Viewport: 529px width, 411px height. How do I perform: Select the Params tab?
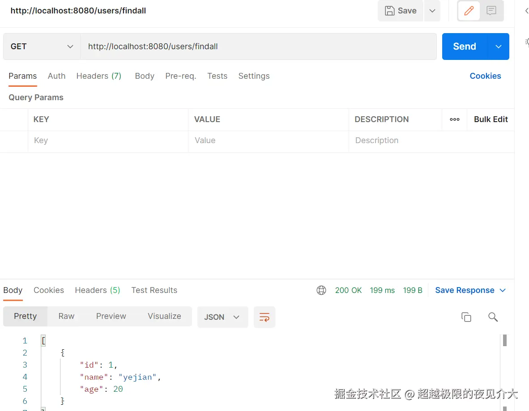23,76
